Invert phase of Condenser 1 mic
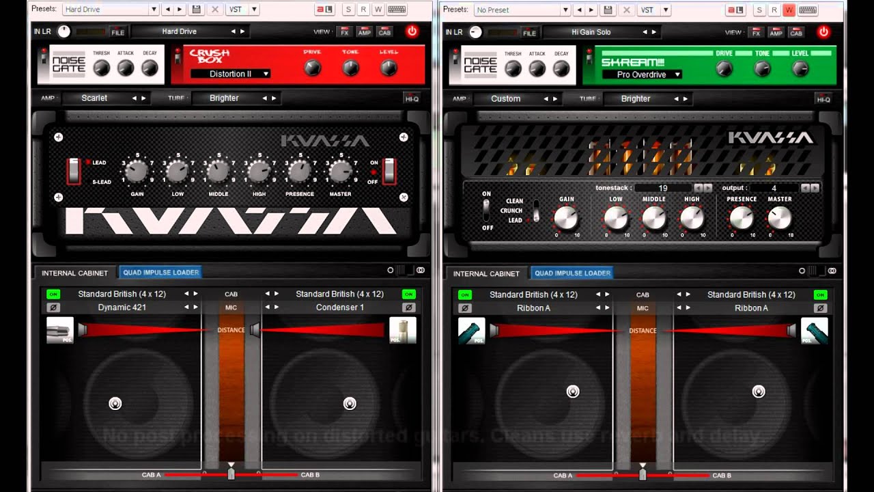This screenshot has height=492, width=874. (409, 307)
